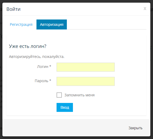Viewport: 153px width, 139px height.
Task: Click the asterisk next to Логин
Action: click(50, 66)
